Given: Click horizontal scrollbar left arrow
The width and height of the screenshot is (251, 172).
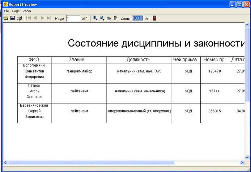Looking at the screenshot, I should point(5,163).
